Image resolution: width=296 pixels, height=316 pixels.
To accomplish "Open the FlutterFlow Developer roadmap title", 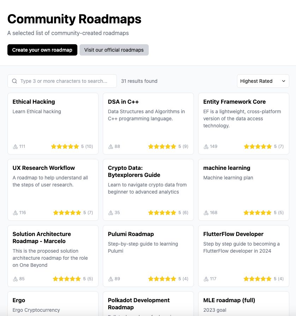I will pos(233,234).
